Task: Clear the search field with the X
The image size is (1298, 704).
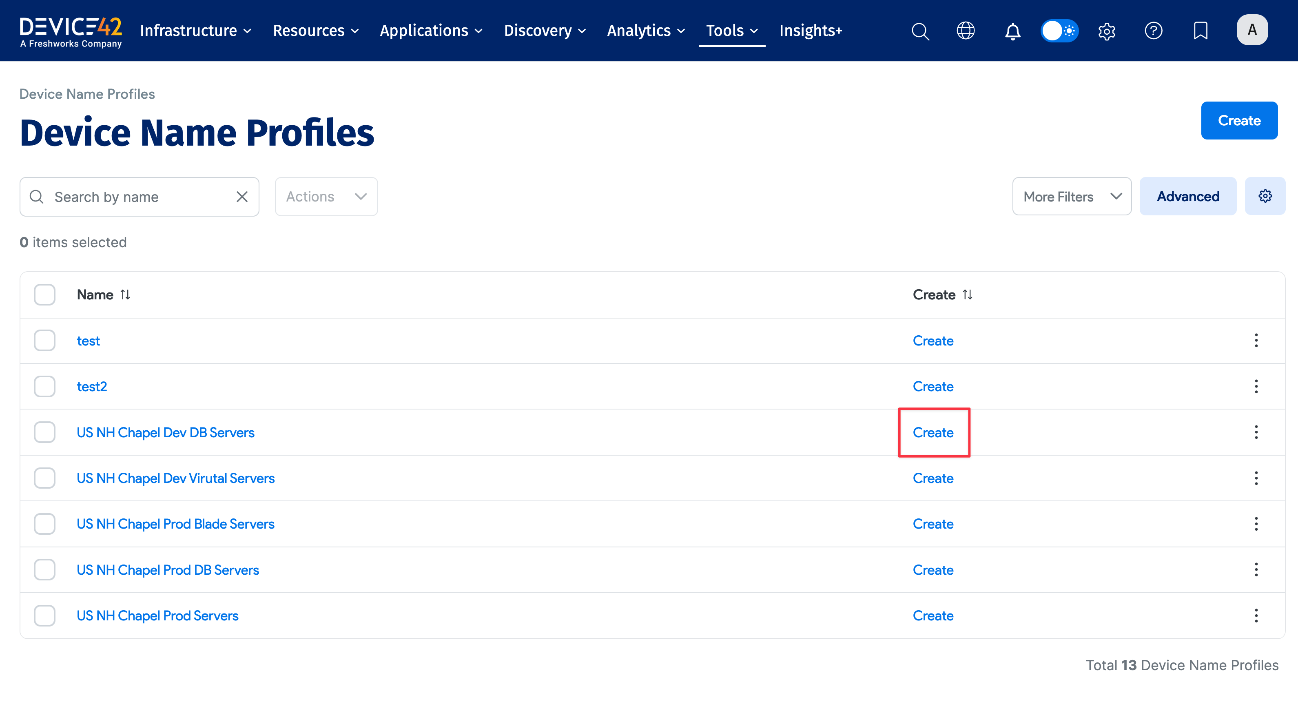Action: [x=242, y=197]
